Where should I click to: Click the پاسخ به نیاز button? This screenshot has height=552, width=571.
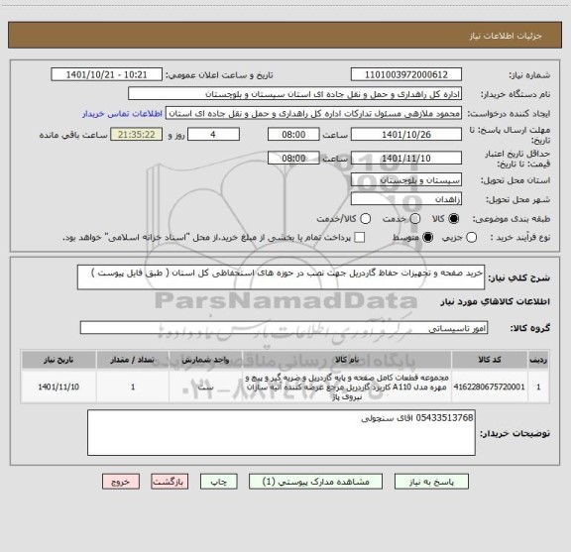(431, 482)
